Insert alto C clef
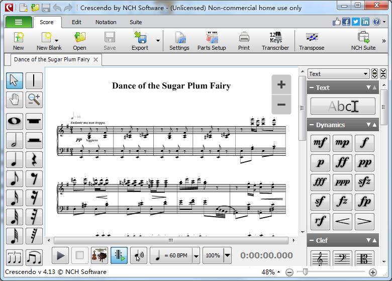 click(x=364, y=258)
